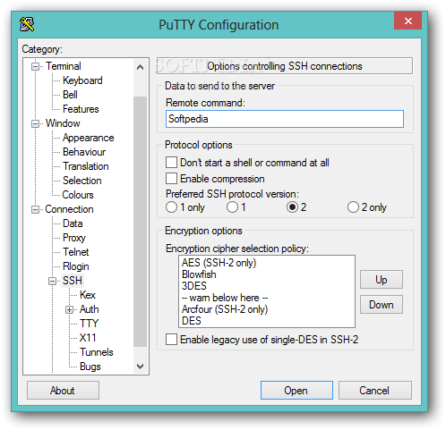Click the Up cipher button
The width and height of the screenshot is (446, 430).
click(x=382, y=280)
